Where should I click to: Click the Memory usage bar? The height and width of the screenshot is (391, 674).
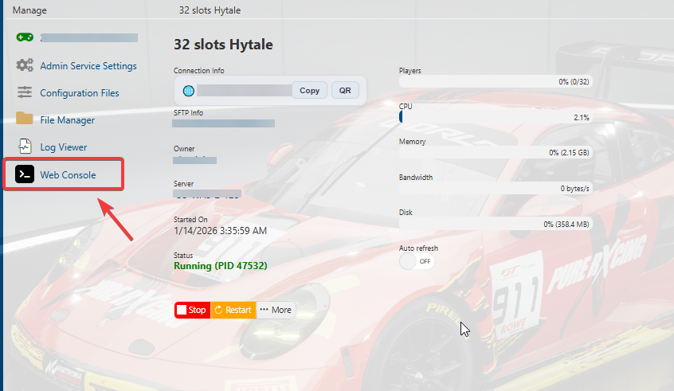point(496,152)
